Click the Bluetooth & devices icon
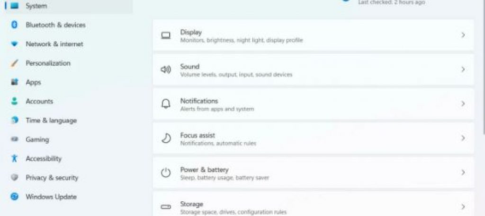Image resolution: width=485 pixels, height=216 pixels. [14, 25]
